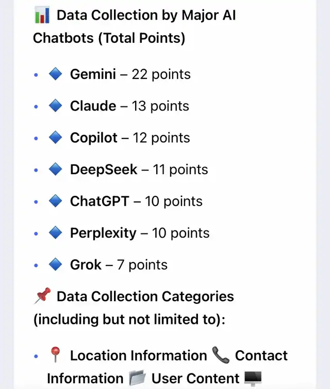Click the User Content label
This screenshot has width=330, height=389.
pyautogui.click(x=195, y=378)
